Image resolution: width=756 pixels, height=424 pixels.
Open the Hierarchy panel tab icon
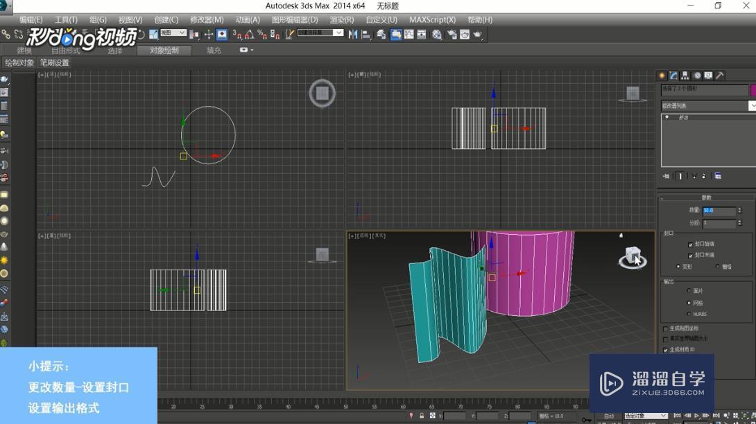point(685,76)
